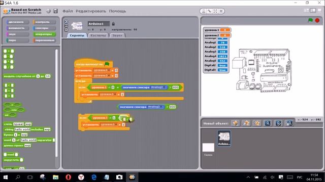Select the grow sprite tool
The image size is (325, 182).
pos(215,11)
